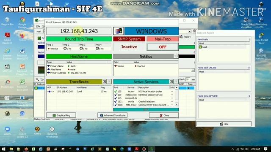Open the Firefox desktop icon
The image size is (271, 152).
click(x=22, y=37)
